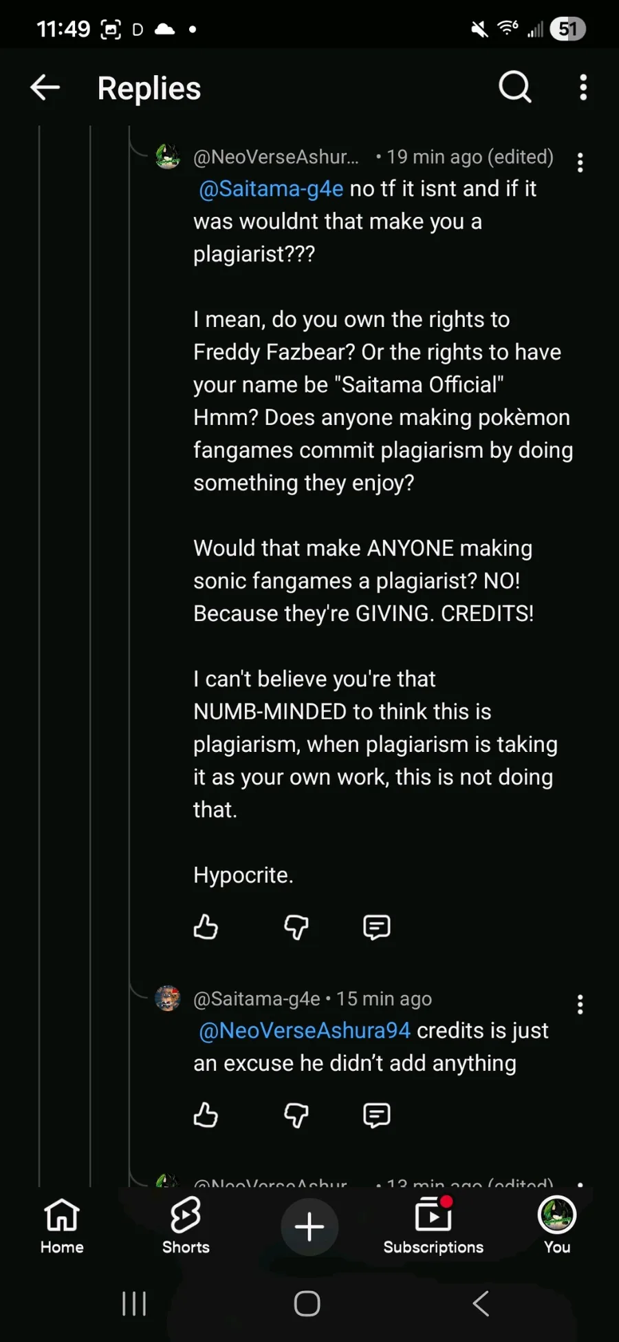Like the Saitama-g4e credits comment

(206, 1115)
